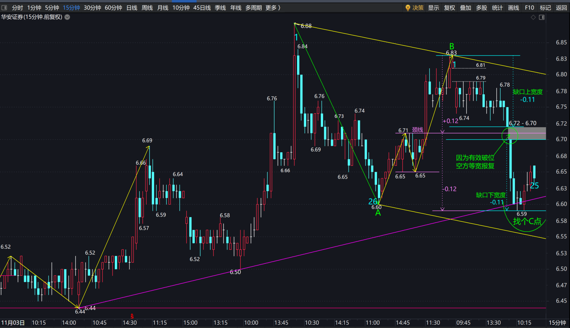Viewport: 570px width, 328px height.
Task: Switch to 周线 weekly chart
Action: (x=147, y=8)
